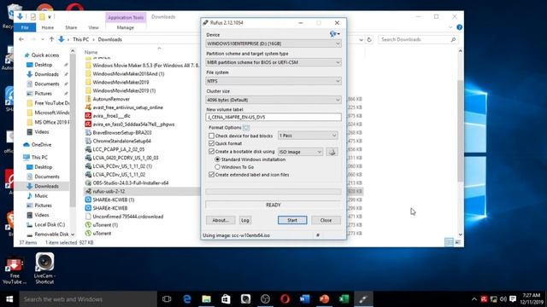Click Rufus taskbar icon

tap(363, 299)
